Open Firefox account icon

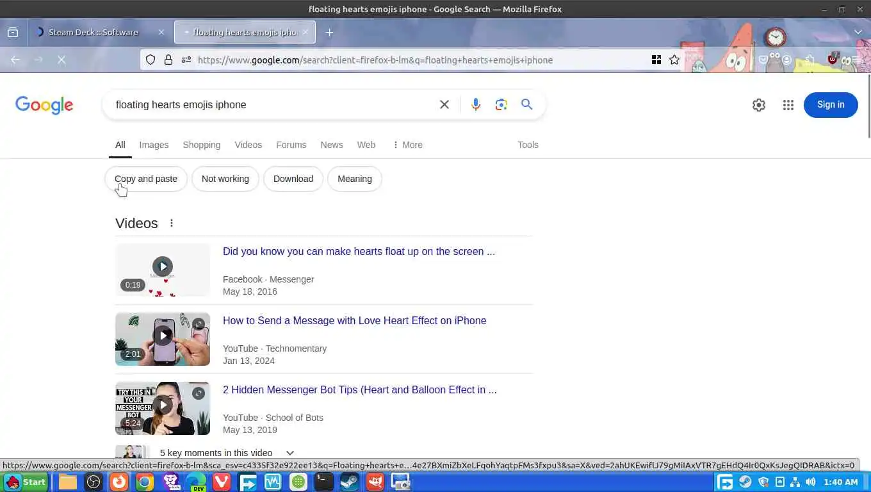786,60
